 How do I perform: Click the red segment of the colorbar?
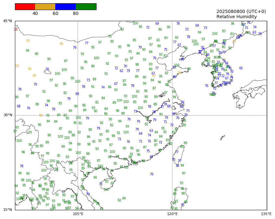point(25,7)
